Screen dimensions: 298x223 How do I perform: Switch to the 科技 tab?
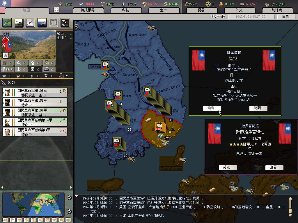coord(126,10)
